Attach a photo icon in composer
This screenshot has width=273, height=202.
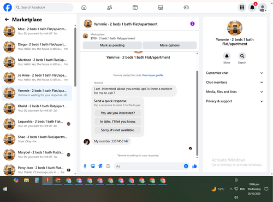93,166
